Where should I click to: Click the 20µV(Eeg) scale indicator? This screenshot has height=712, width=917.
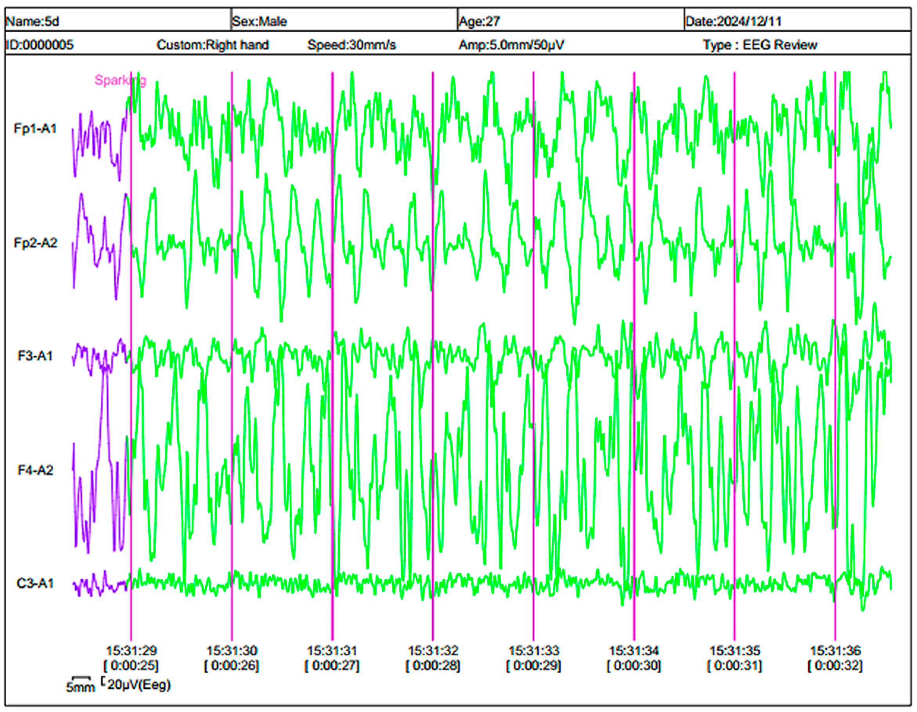pos(139,685)
